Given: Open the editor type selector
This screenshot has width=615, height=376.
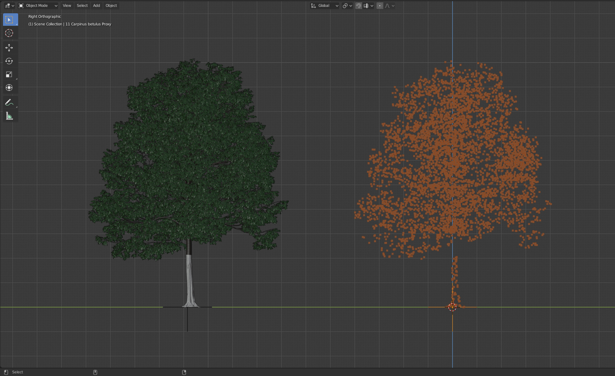Looking at the screenshot, I should tap(9, 6).
